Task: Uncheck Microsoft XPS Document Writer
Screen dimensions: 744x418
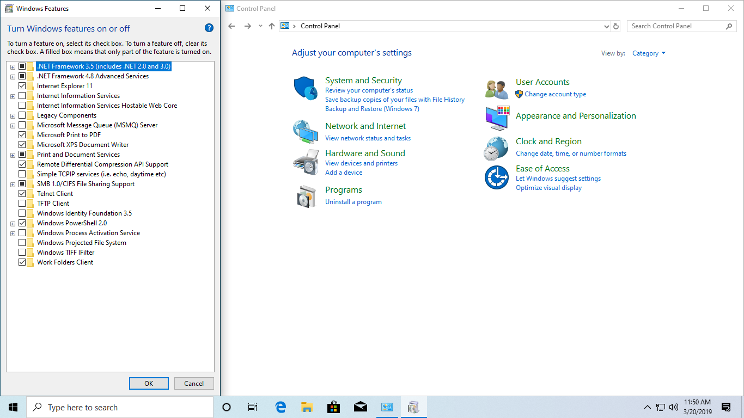Action: [x=22, y=145]
